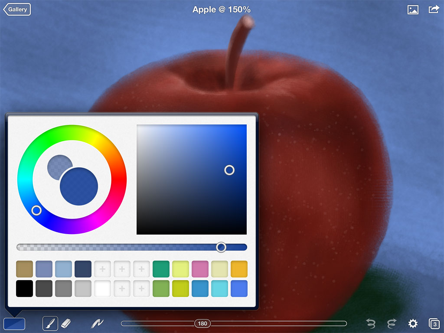Open the image import icon
Viewport: 444px width, 333px height.
point(412,9)
